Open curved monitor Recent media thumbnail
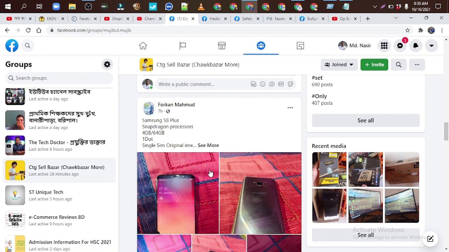The height and width of the screenshot is (252, 449). click(366, 206)
